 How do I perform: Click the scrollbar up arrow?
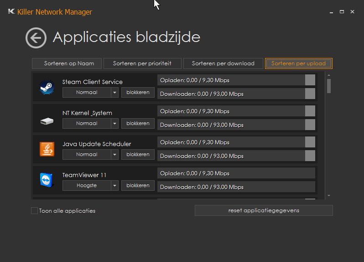coord(329,75)
